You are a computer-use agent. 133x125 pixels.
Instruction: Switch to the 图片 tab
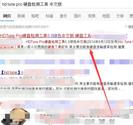(77, 16)
